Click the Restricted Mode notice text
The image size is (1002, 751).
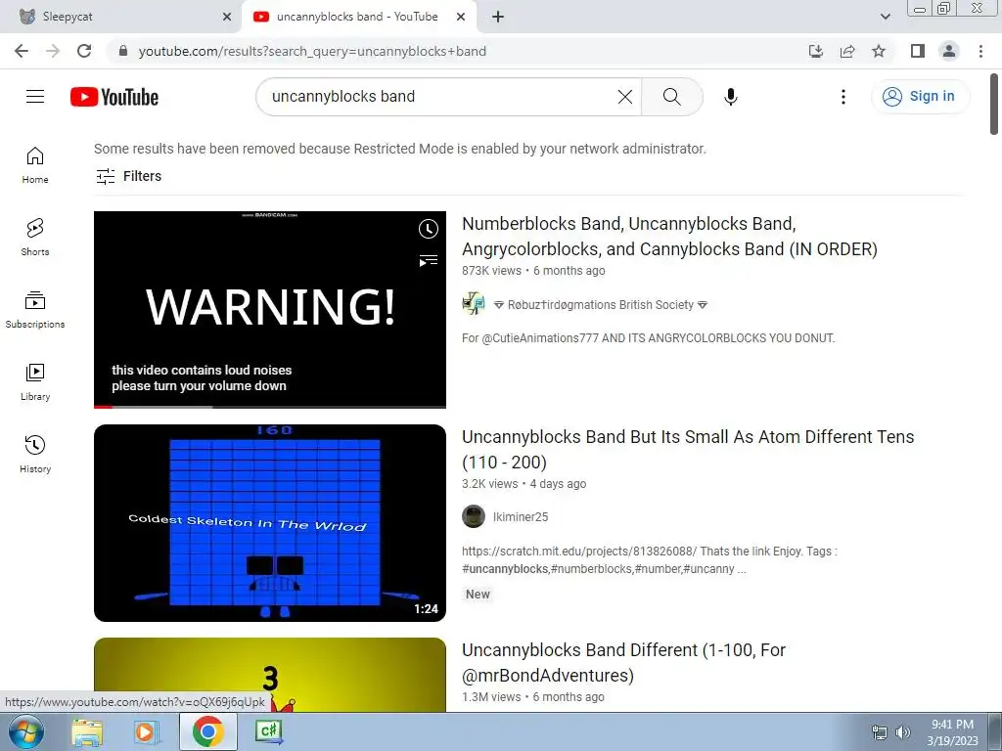[400, 149]
